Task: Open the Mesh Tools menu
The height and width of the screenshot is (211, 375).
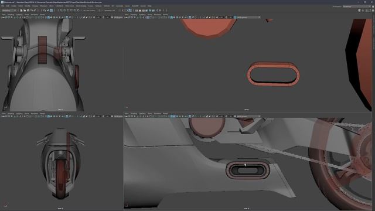Action: tap(70, 6)
